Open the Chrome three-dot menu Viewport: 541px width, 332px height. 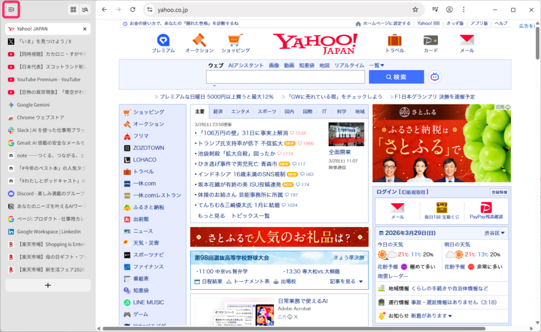pyautogui.click(x=463, y=10)
